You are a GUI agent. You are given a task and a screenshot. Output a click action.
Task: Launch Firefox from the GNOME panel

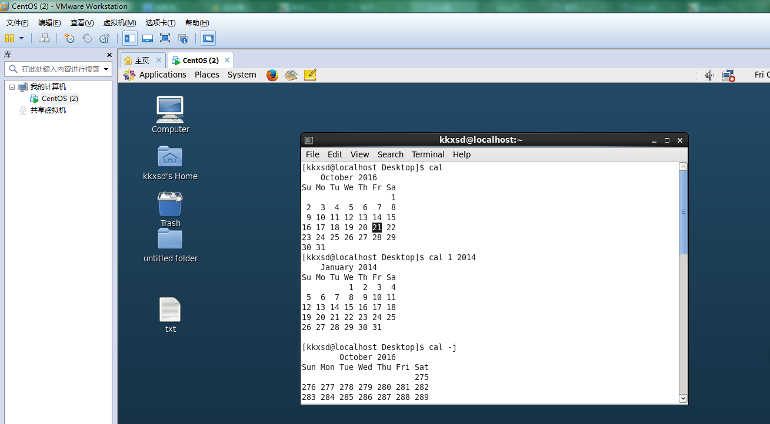(x=272, y=75)
